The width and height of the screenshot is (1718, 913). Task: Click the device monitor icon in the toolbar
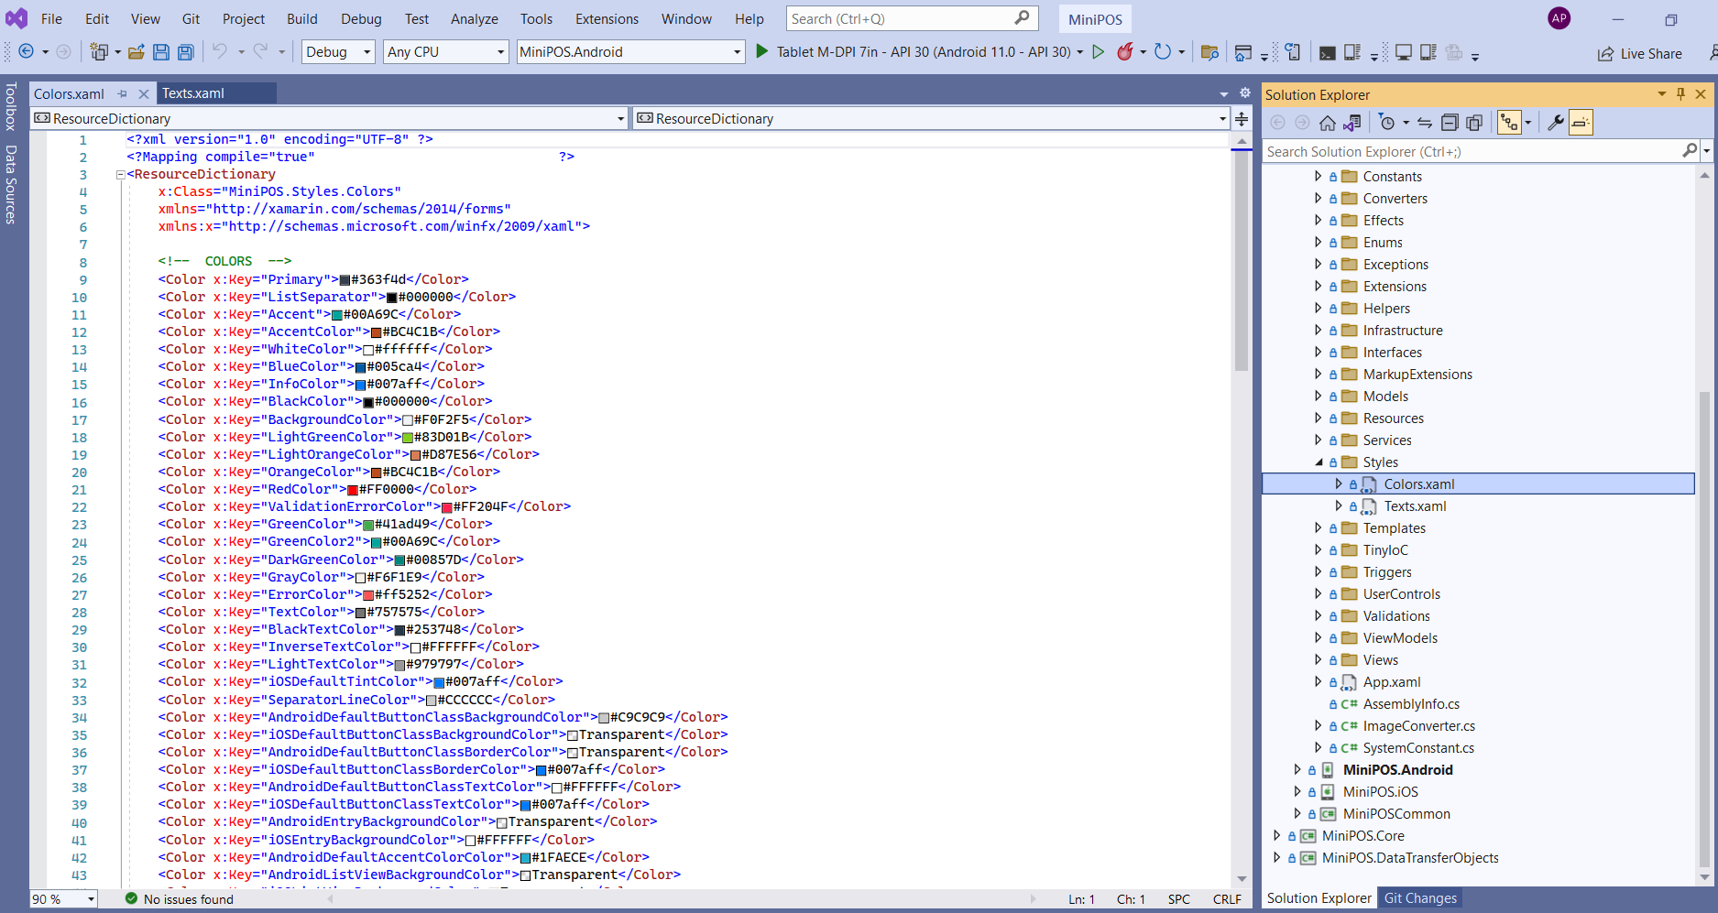point(1403,52)
